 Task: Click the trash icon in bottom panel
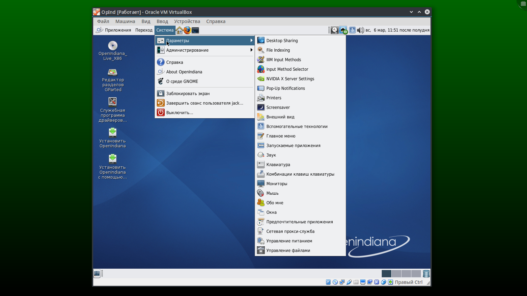pos(426,274)
